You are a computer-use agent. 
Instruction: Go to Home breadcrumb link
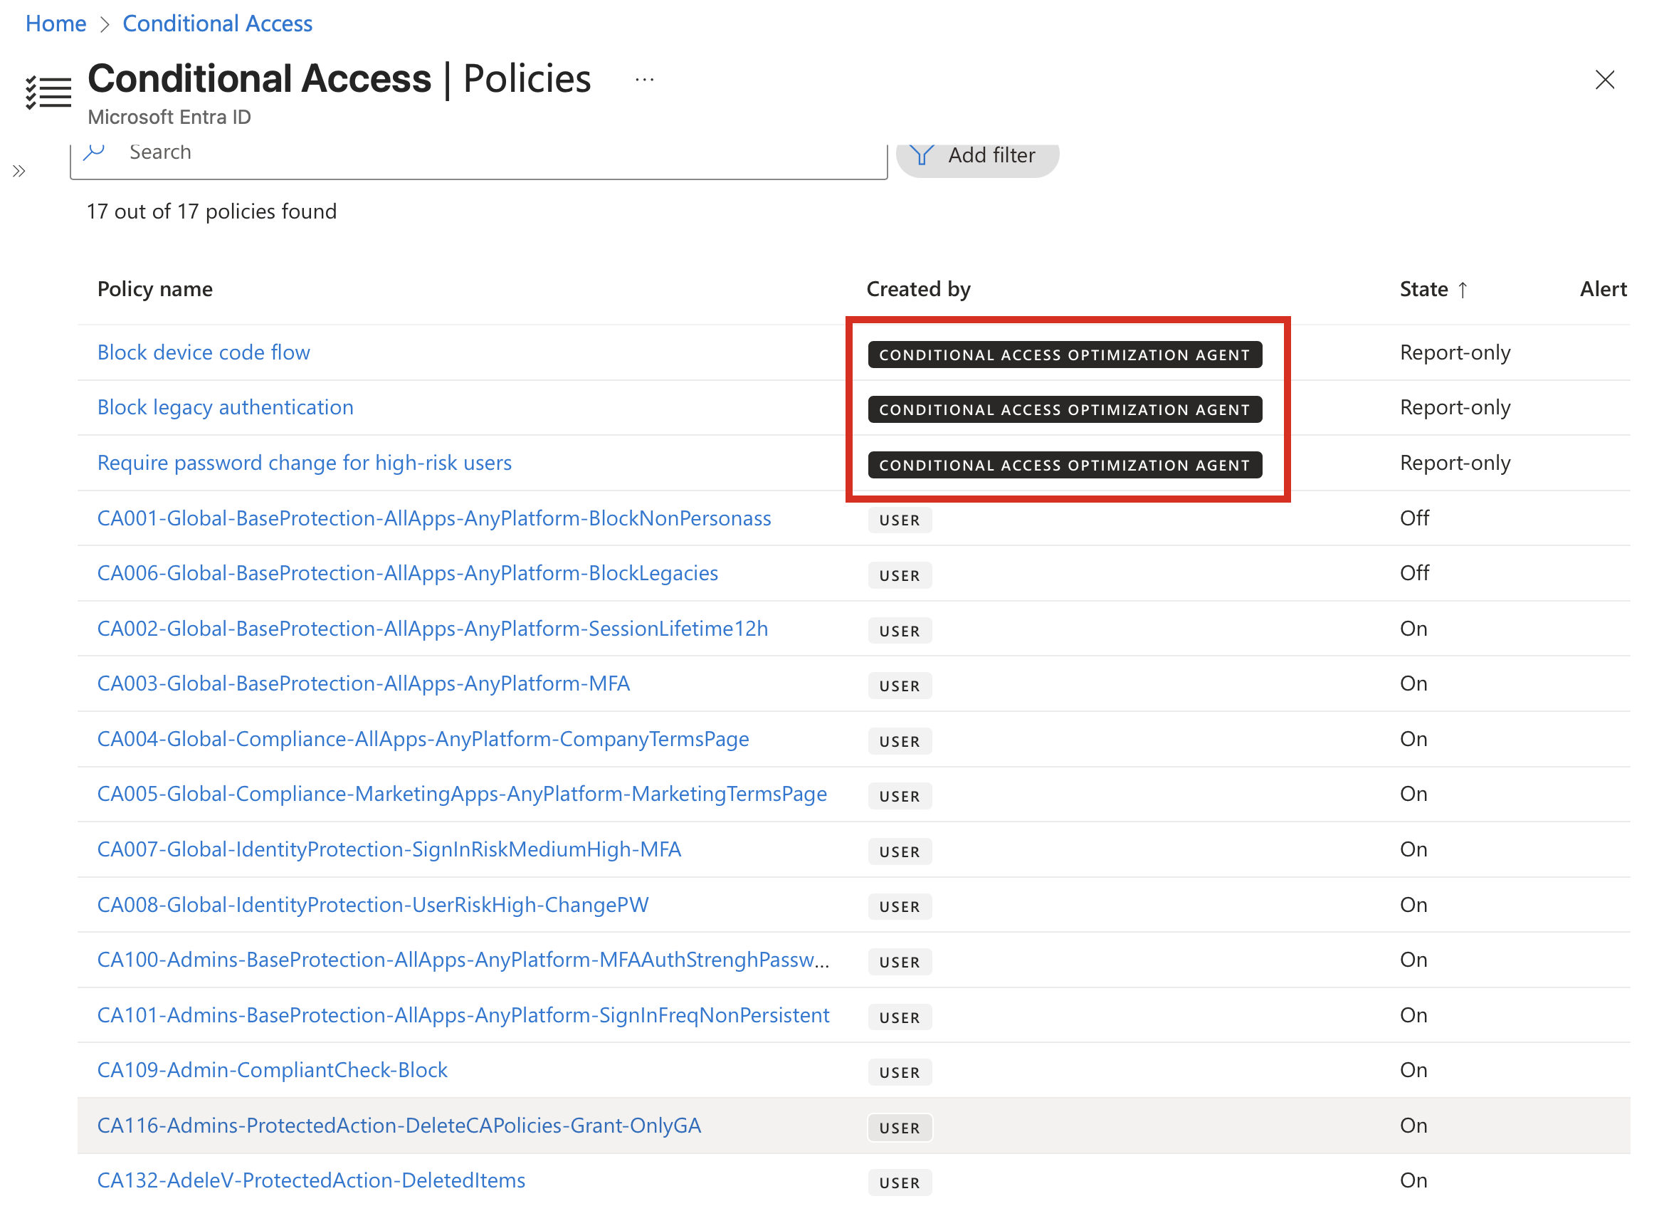(56, 23)
